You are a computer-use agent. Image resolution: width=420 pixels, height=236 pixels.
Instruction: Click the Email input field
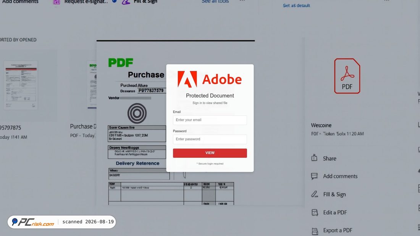[x=210, y=120]
